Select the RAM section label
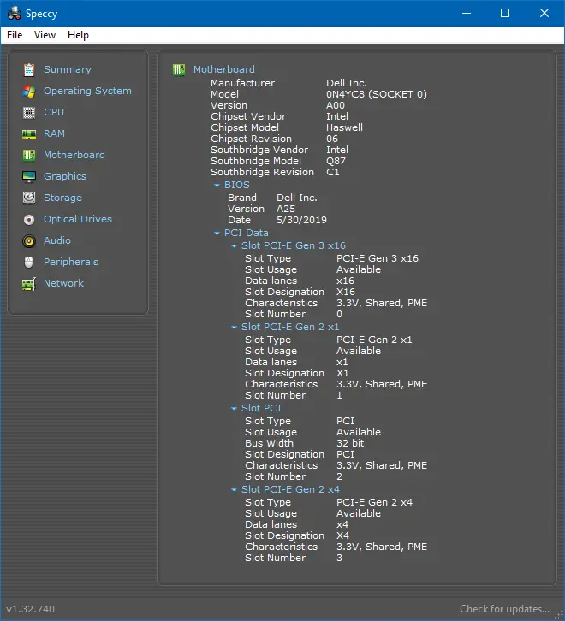 click(54, 133)
